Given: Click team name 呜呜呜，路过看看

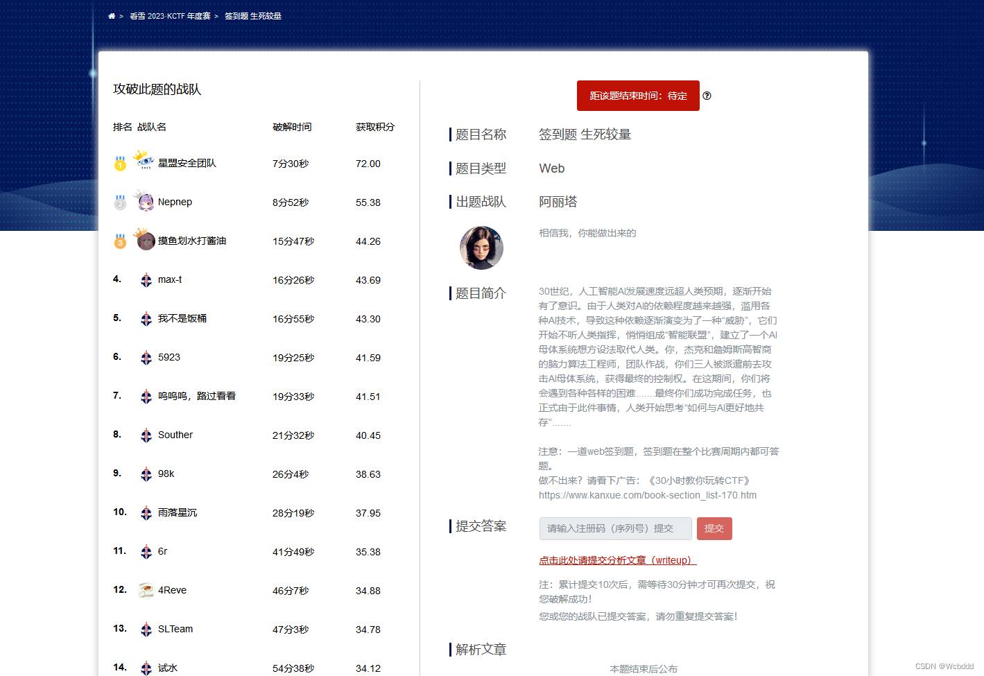Looking at the screenshot, I should tap(197, 396).
